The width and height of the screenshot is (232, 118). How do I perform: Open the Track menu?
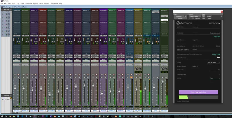point(14,3)
